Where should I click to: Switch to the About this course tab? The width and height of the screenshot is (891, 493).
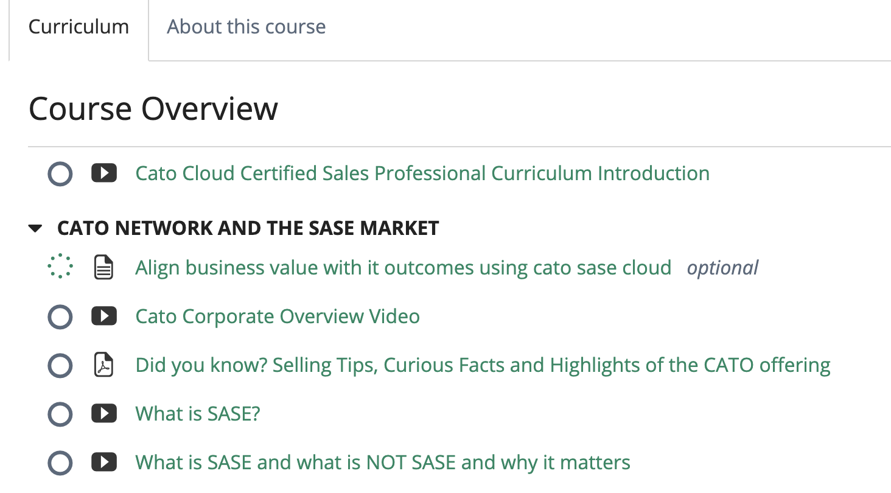click(246, 26)
